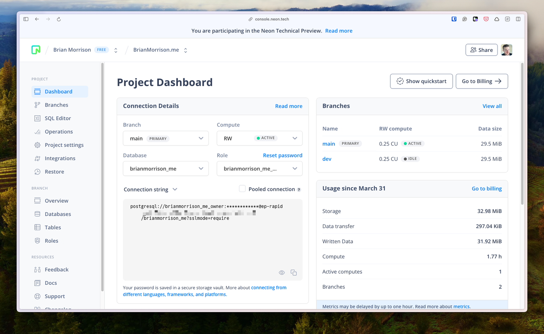Show the split view tab overview icon
This screenshot has width=544, height=334.
click(x=518, y=19)
